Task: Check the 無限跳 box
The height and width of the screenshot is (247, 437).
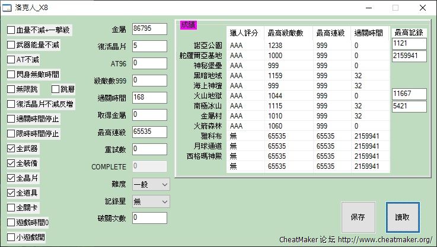Action: [x=11, y=89]
